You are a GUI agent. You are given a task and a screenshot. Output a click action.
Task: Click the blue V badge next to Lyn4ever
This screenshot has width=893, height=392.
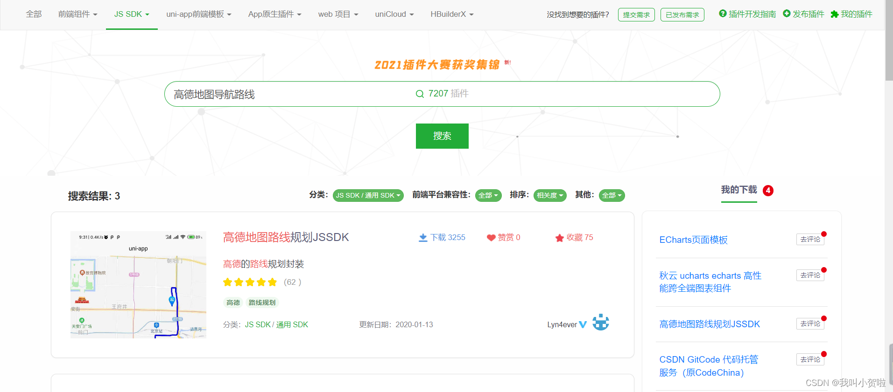click(583, 324)
